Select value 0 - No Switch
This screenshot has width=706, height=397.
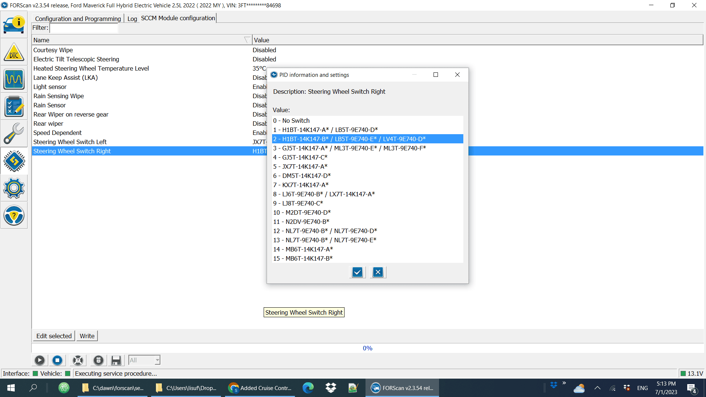click(367, 121)
